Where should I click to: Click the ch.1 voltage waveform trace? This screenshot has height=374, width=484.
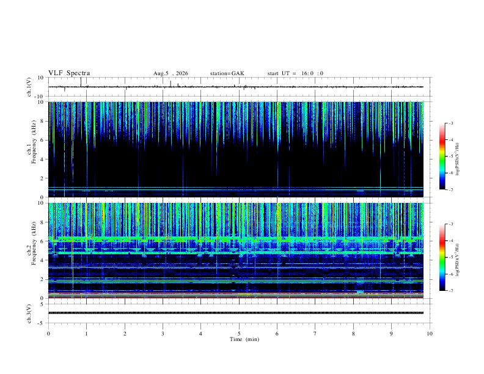[x=236, y=87]
